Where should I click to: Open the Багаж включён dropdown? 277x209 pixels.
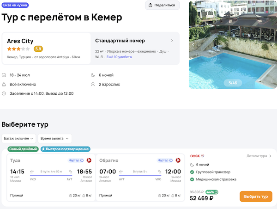(x=19, y=138)
